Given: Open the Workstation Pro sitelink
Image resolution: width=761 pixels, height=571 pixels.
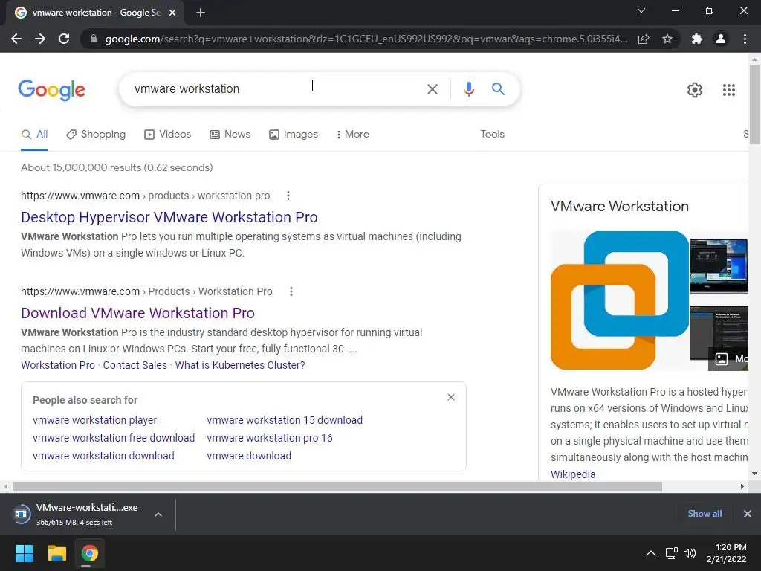Looking at the screenshot, I should coord(58,365).
